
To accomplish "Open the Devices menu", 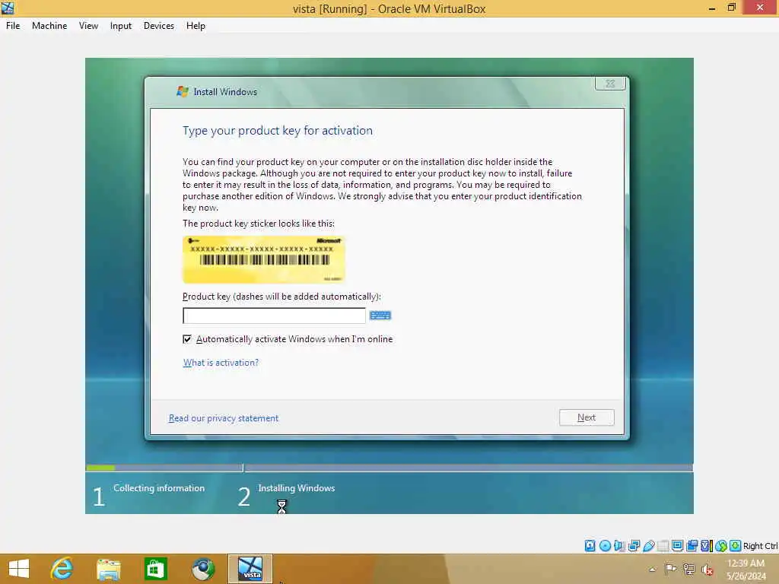I will pyautogui.click(x=159, y=26).
